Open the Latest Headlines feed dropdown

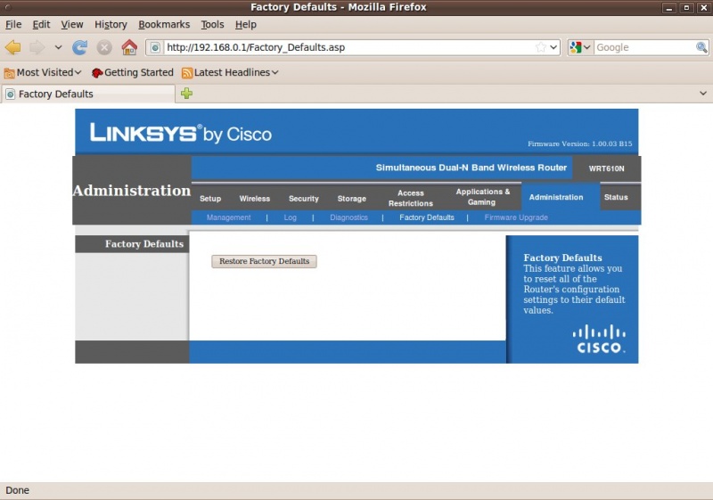click(230, 72)
